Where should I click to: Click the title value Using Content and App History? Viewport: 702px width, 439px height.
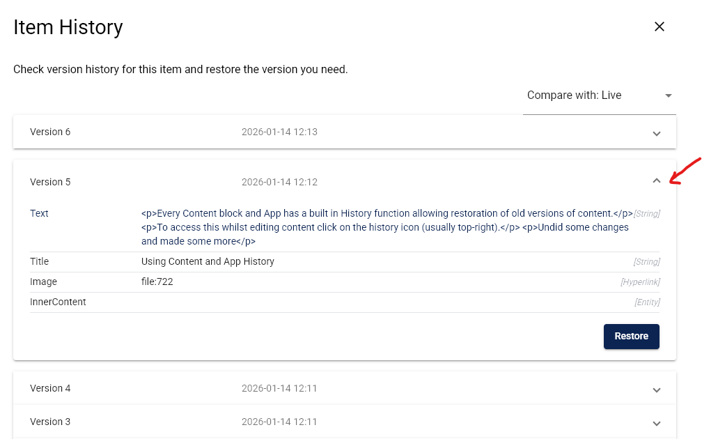[x=208, y=261]
